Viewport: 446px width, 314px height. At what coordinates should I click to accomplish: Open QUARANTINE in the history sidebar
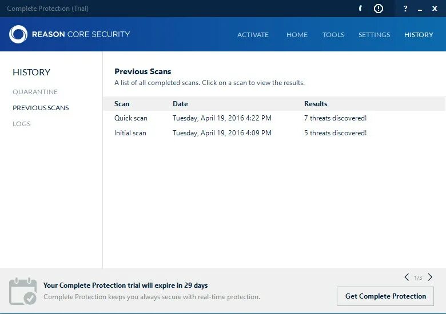point(35,92)
